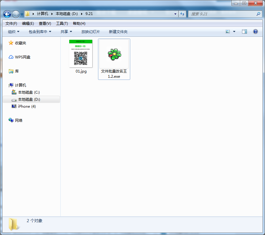265x235 pixels.
Task: Open the 包含到库中 dropdown
Action: point(40,32)
